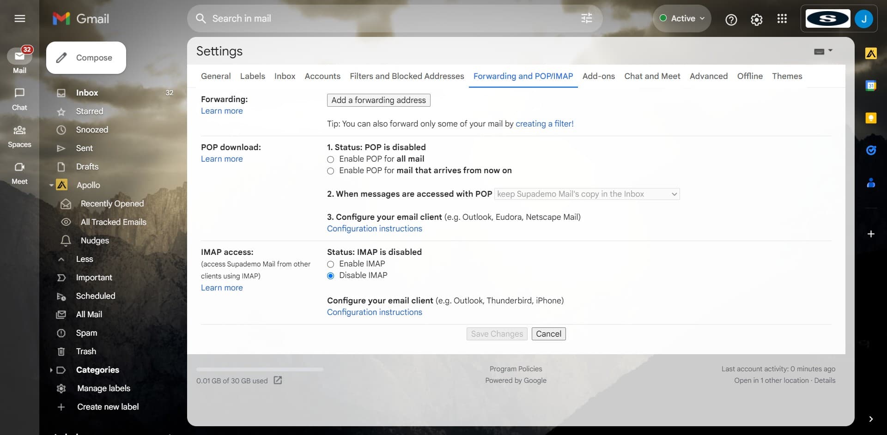
Task: Enable POP for all mail
Action: 331,159
